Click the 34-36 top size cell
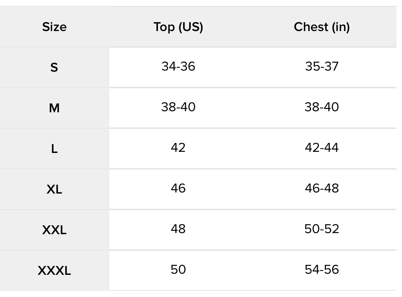Image resolution: width=402 pixels, height=297 pixels. click(x=178, y=66)
